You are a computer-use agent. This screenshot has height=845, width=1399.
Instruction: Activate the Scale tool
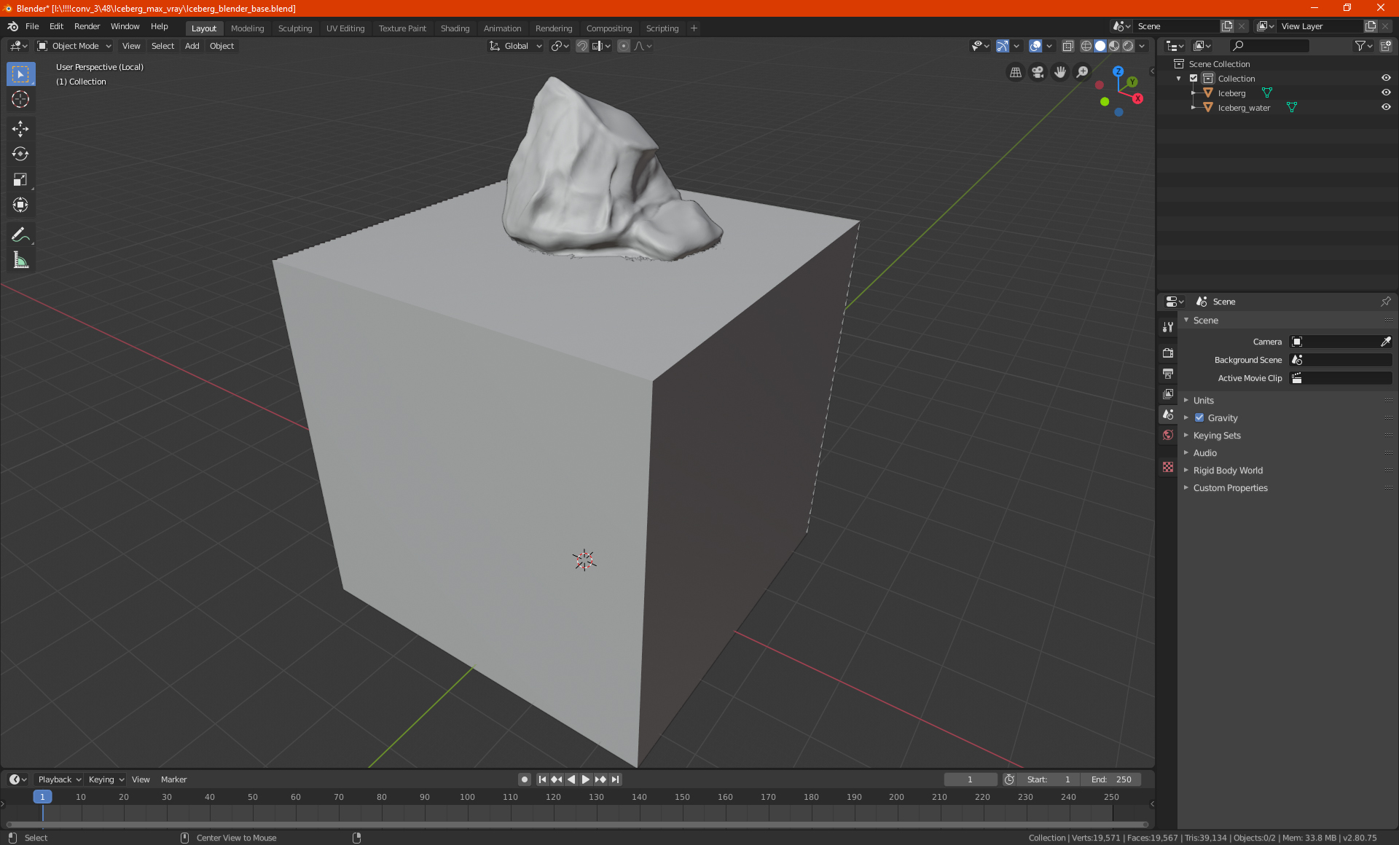coord(20,179)
